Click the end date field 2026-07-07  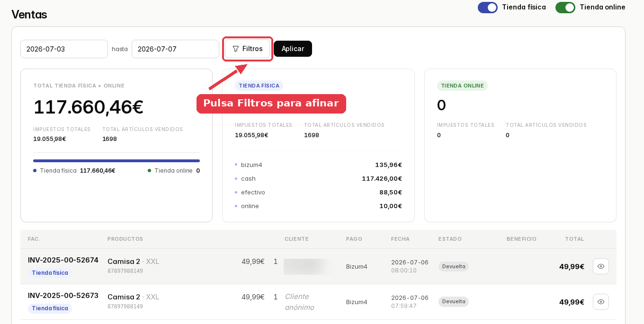(x=175, y=49)
